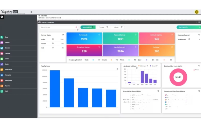Click info icon on Inactive Contracts card
Viewport: 201px width, 120px height.
point(136,47)
